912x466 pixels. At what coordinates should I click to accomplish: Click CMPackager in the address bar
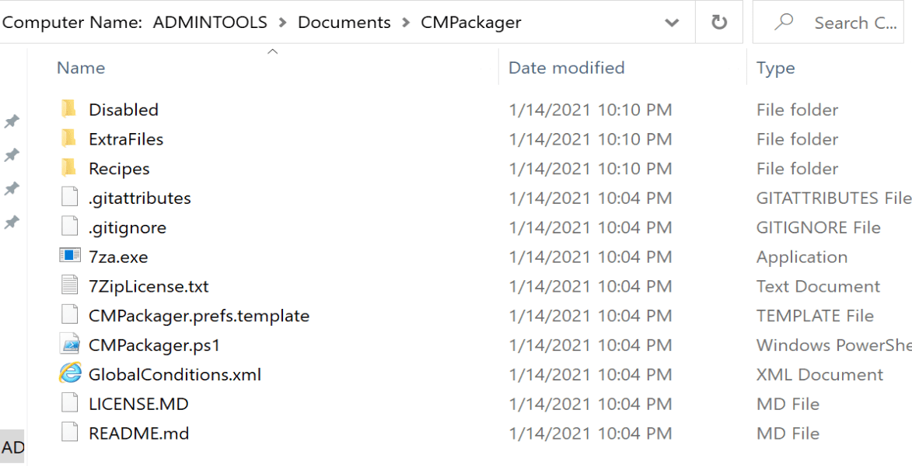pos(470,22)
